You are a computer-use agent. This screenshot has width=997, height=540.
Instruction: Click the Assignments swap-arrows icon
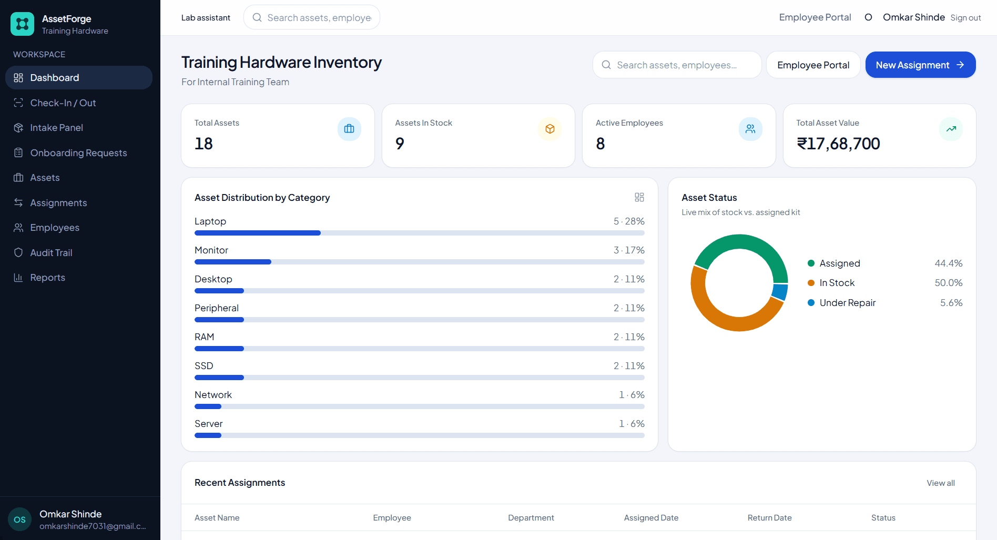coord(18,203)
